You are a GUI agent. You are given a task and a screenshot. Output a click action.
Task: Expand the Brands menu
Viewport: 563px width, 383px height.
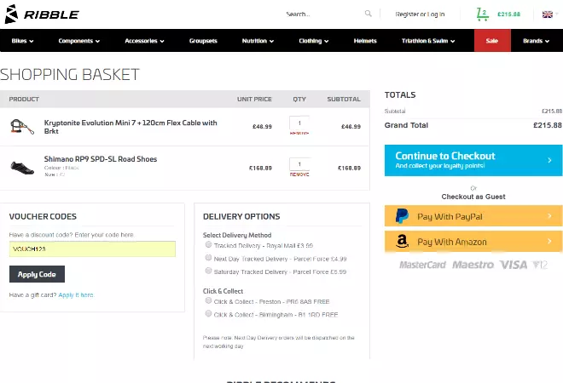536,41
